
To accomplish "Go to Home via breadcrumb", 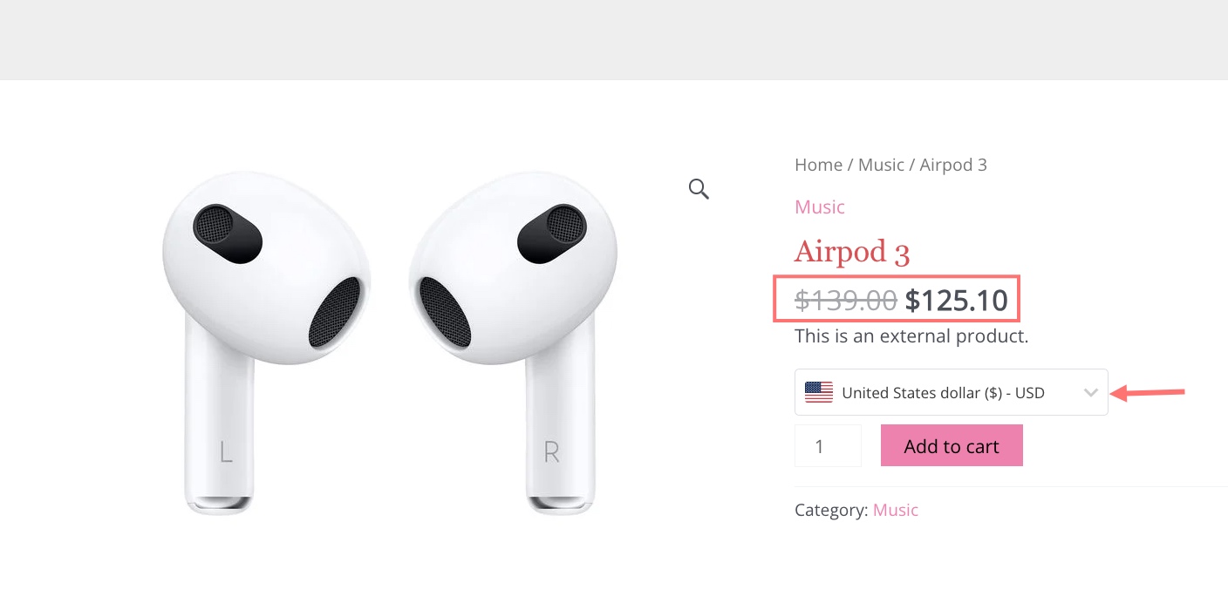I will 818,165.
